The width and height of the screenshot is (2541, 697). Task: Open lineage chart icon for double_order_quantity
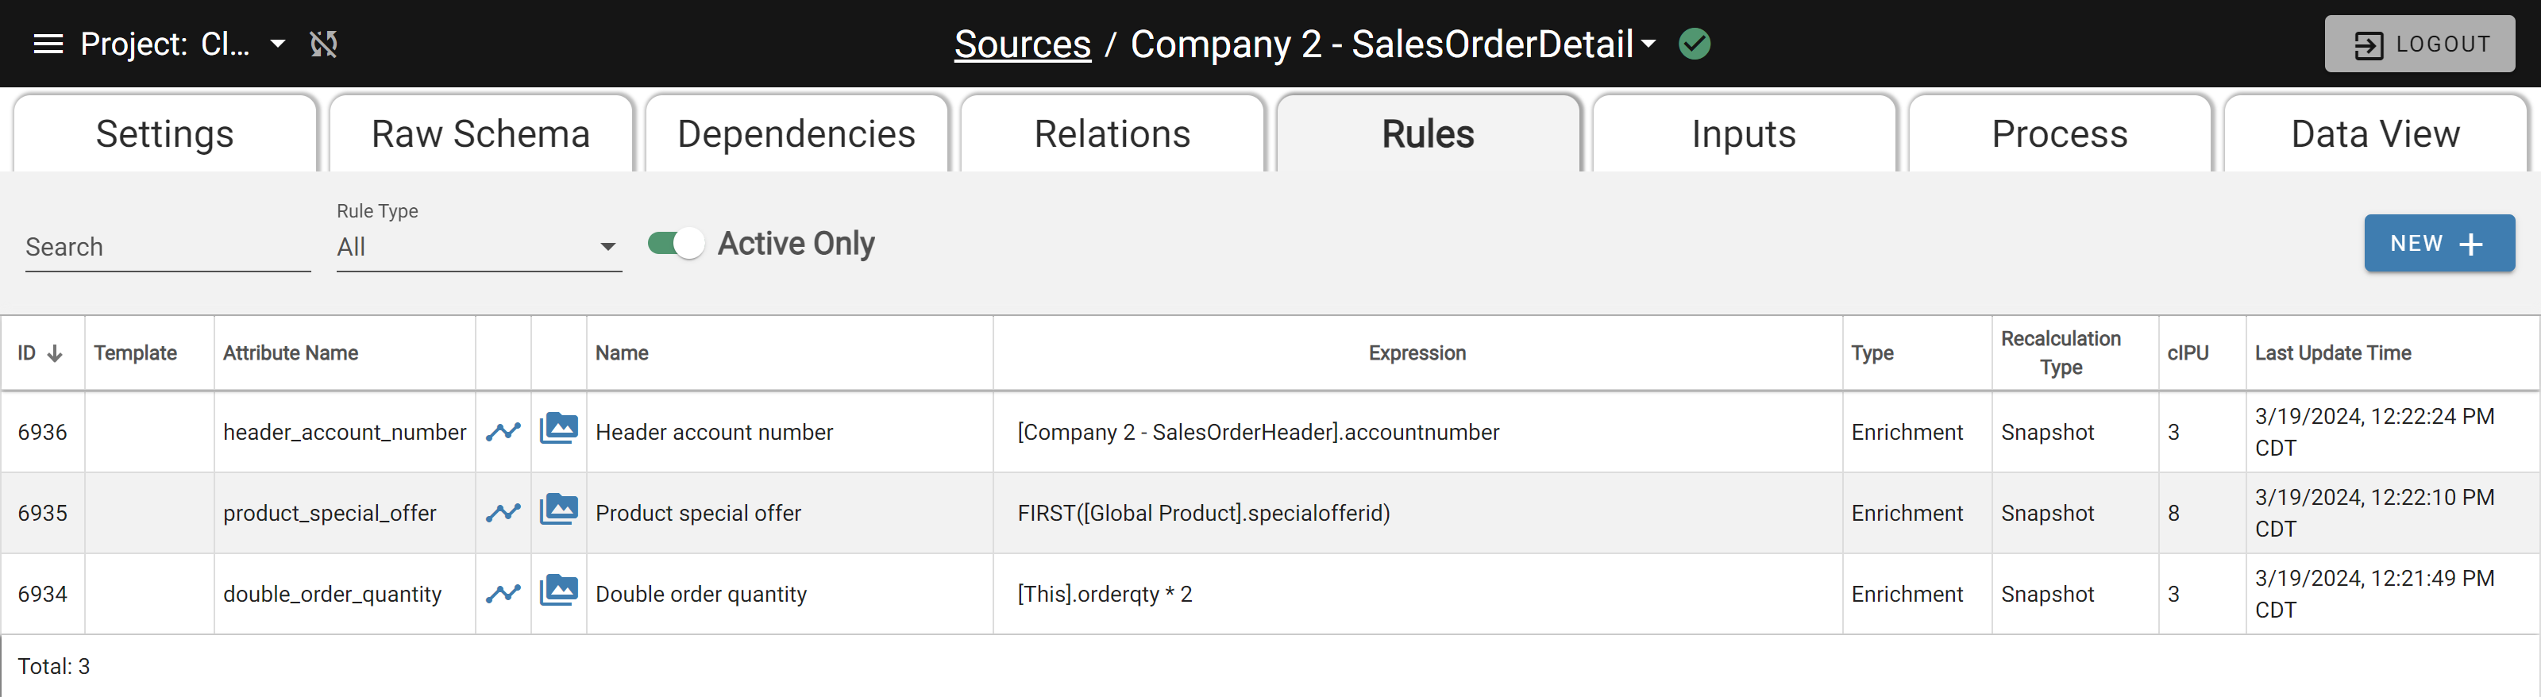tap(503, 594)
